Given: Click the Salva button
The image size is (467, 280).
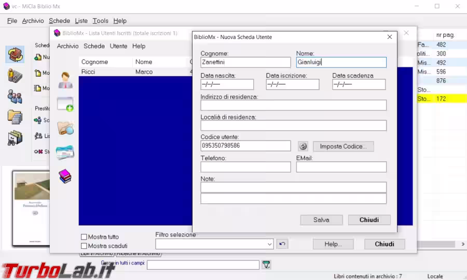Looking at the screenshot, I should pos(321,220).
